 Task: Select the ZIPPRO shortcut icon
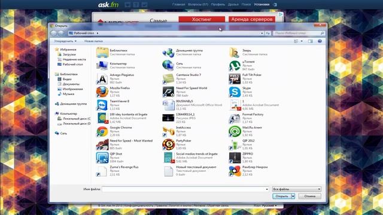235,158
